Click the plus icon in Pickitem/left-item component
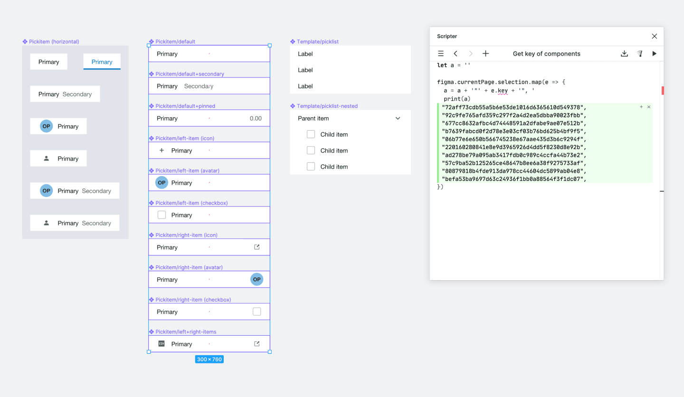 pyautogui.click(x=161, y=150)
